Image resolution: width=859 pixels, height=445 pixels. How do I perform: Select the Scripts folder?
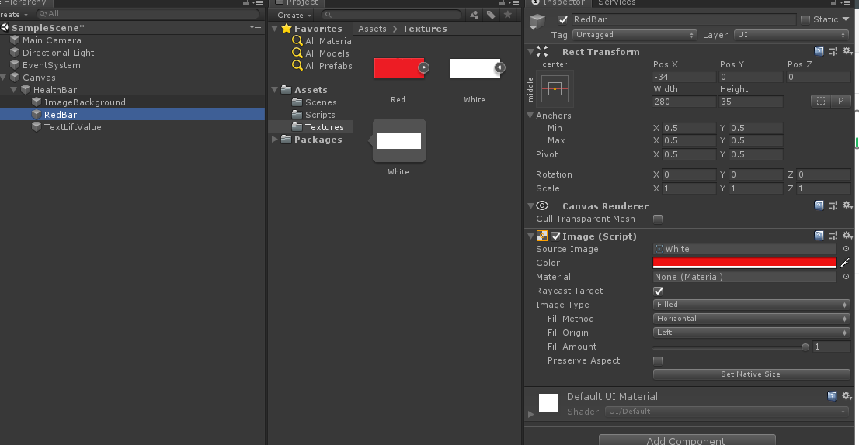click(319, 115)
